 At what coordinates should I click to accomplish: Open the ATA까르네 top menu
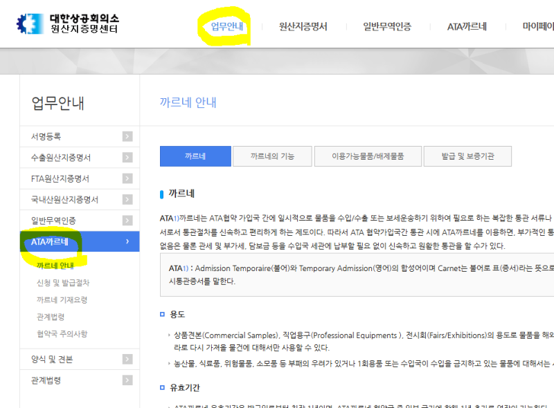(467, 26)
